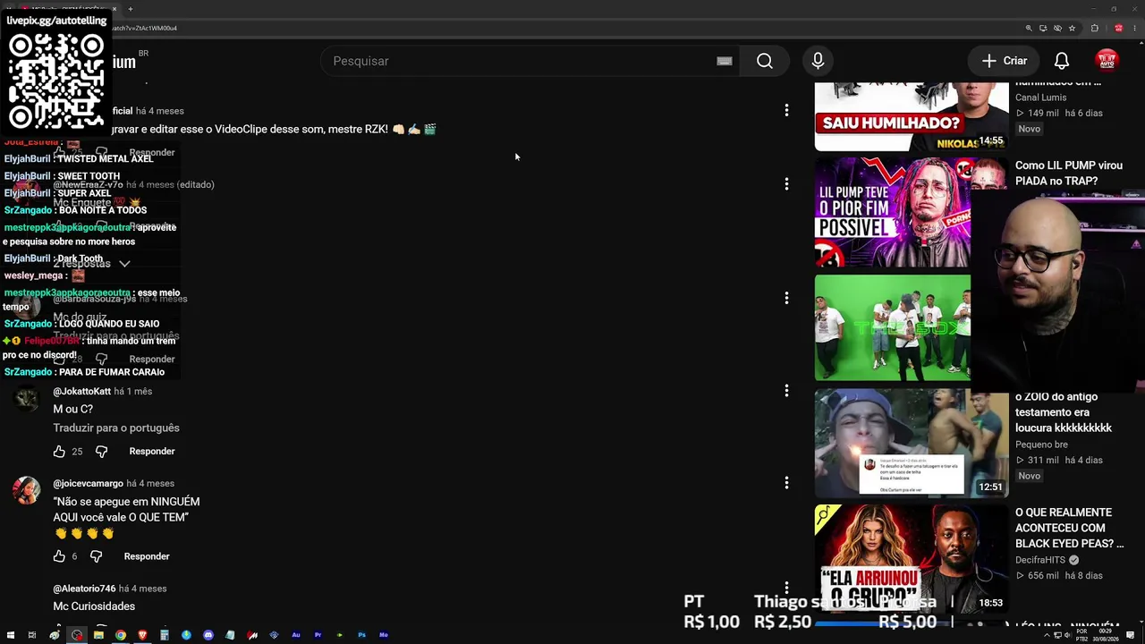
Task: Expand the 2 respostas replies
Action: (x=91, y=264)
